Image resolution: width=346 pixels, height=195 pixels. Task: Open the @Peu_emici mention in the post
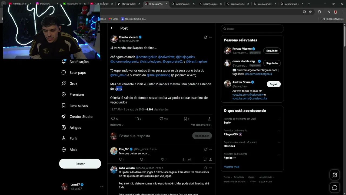118,75
